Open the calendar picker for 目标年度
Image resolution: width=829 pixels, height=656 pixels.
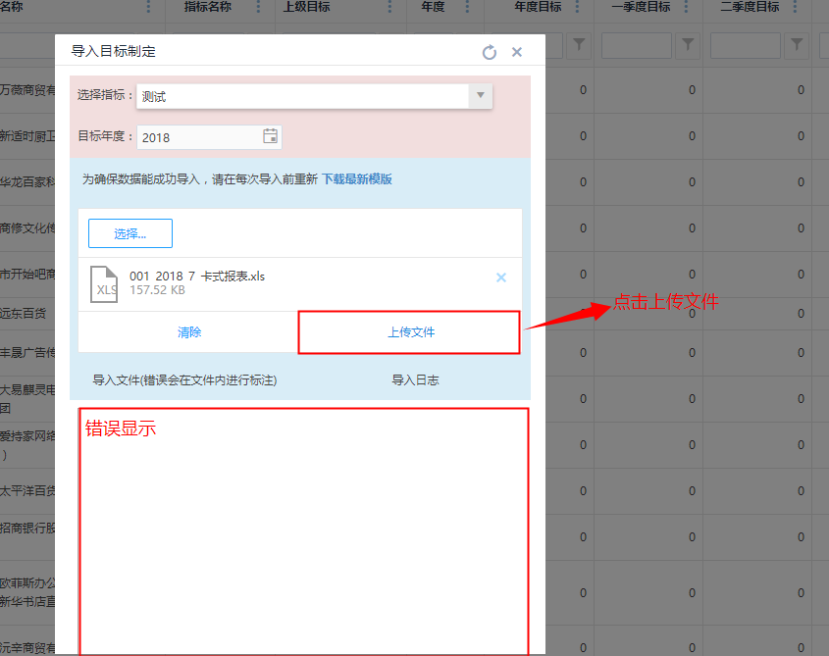pyautogui.click(x=270, y=137)
